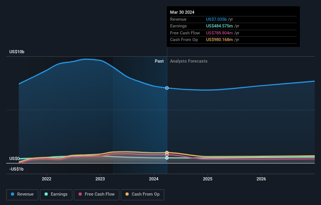This screenshot has height=205, width=321.
Task: Click the 2024 x-axis label
Action: coord(154,179)
